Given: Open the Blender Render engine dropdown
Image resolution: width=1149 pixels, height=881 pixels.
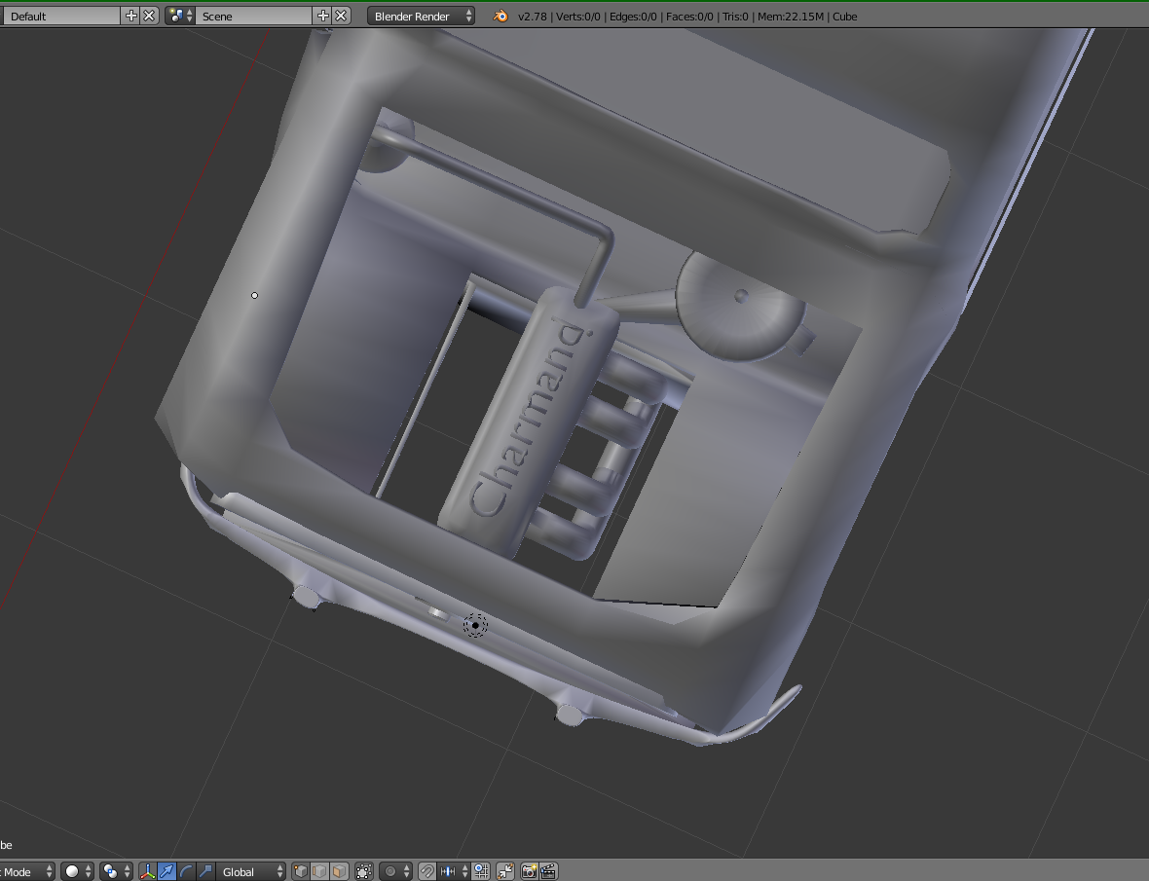Looking at the screenshot, I should (421, 16).
